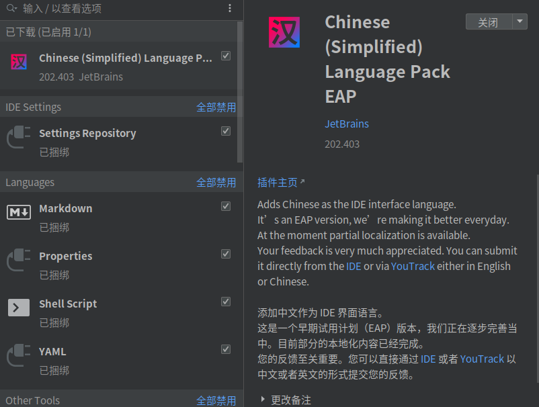Click the Markdown plugin icon
Screen dimensions: 539x407
coord(19,212)
